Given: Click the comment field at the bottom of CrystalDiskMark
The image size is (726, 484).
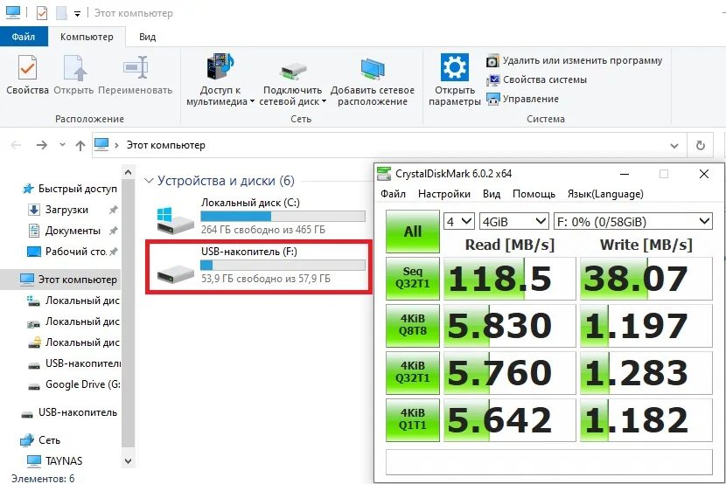Looking at the screenshot, I should point(549,462).
